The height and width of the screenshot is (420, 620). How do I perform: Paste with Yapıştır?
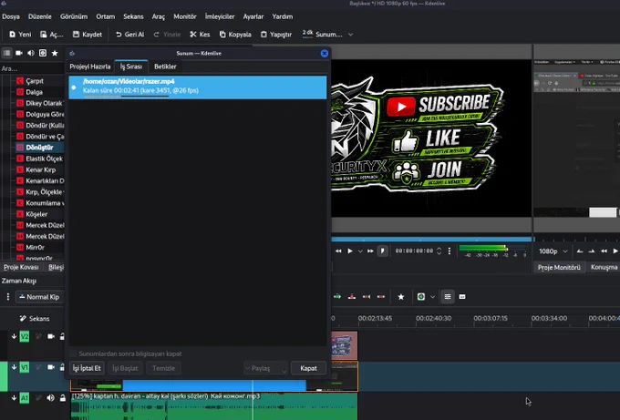pos(276,35)
